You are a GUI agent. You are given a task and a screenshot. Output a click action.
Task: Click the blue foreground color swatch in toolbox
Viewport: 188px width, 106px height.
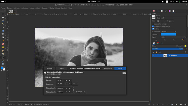(2, 68)
